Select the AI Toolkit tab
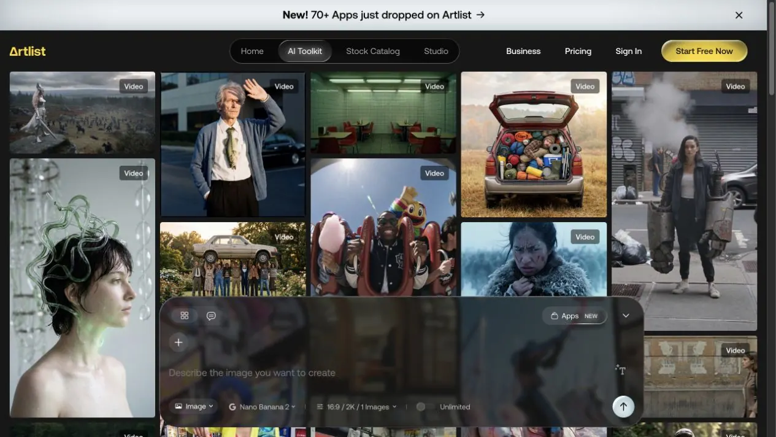776x437 pixels. coord(305,52)
